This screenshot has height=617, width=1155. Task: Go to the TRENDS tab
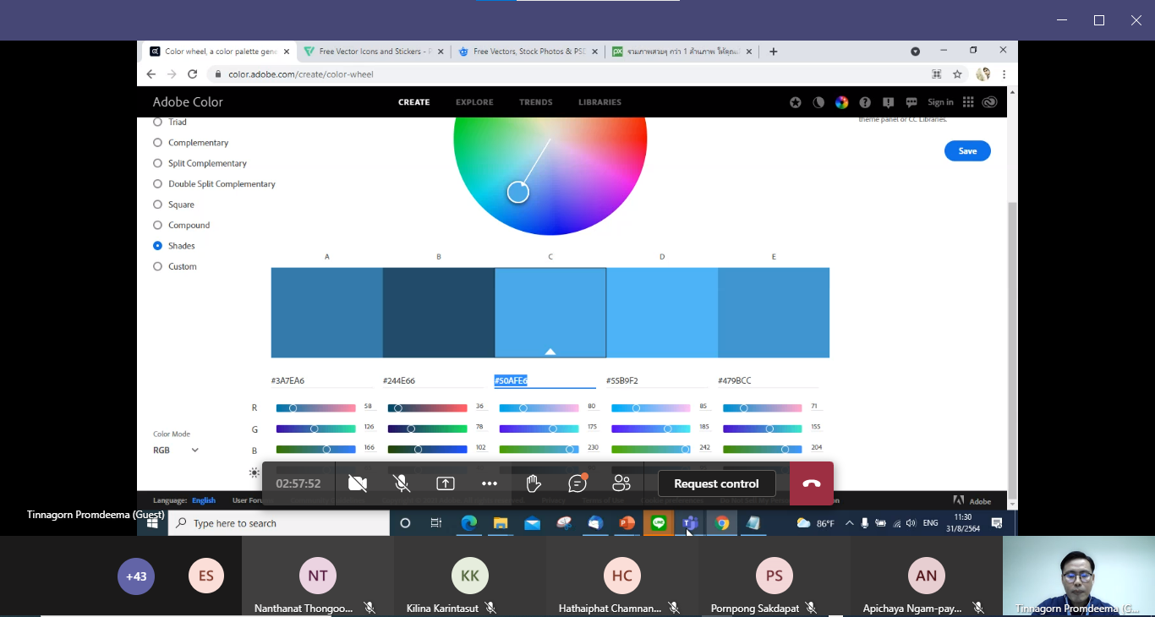click(536, 102)
